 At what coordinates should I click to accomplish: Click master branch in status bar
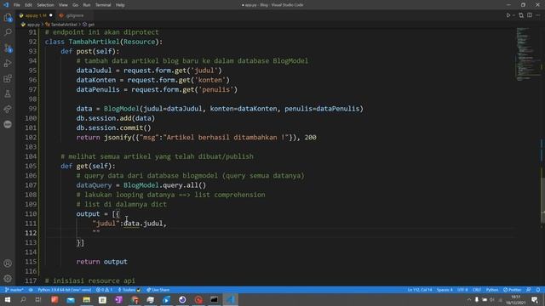14,290
